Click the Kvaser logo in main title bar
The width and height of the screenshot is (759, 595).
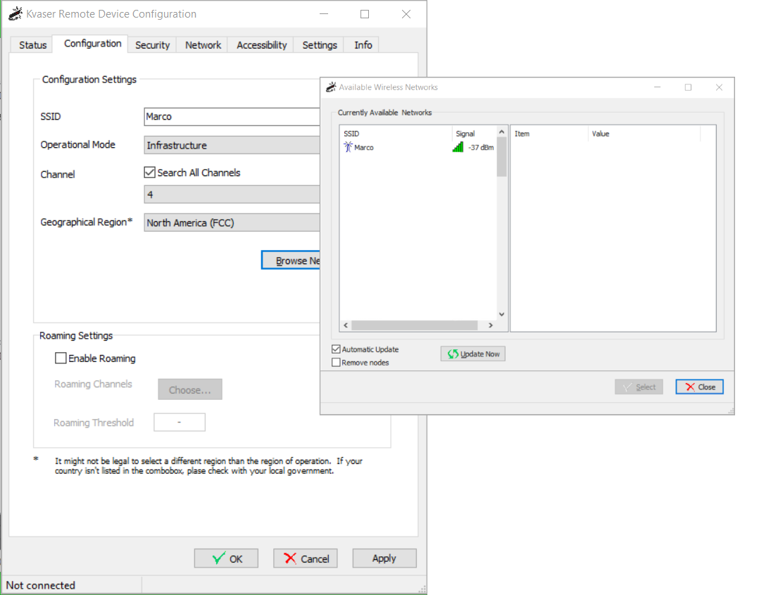point(15,14)
